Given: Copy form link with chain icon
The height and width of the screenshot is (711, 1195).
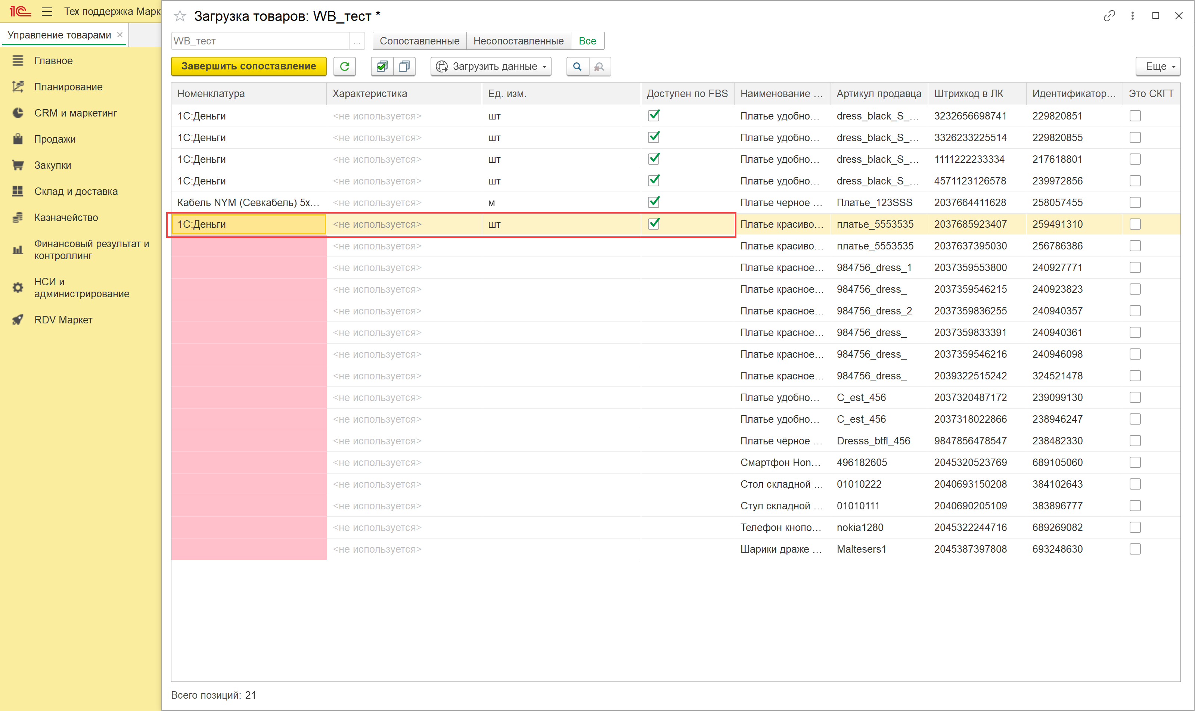Looking at the screenshot, I should [1109, 16].
